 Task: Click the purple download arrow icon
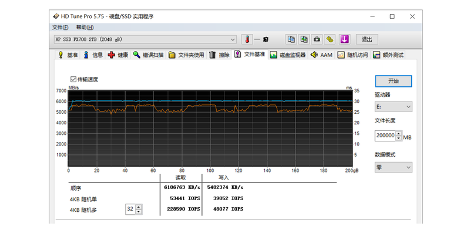coord(345,39)
